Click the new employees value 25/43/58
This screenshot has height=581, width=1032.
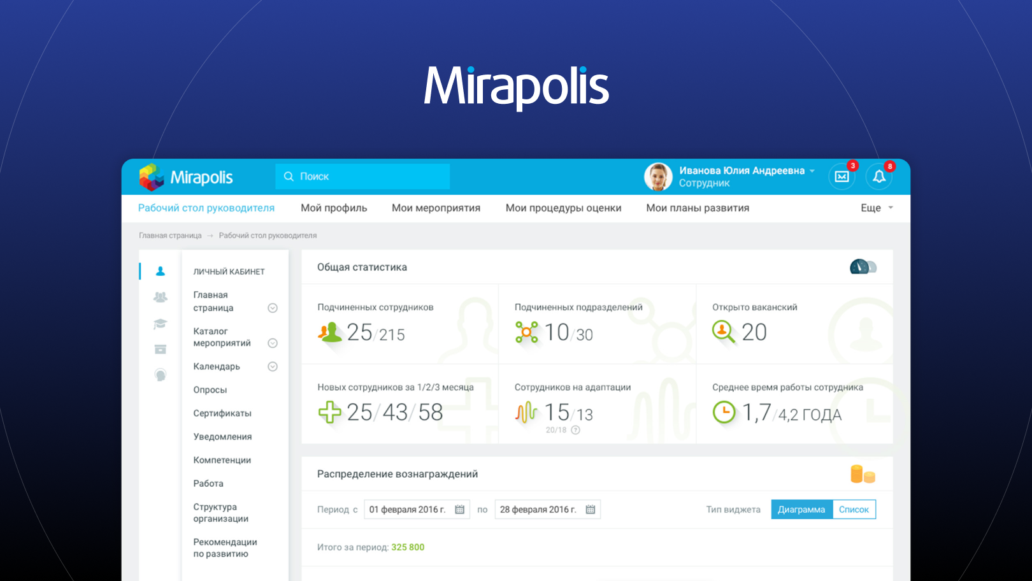[395, 413]
